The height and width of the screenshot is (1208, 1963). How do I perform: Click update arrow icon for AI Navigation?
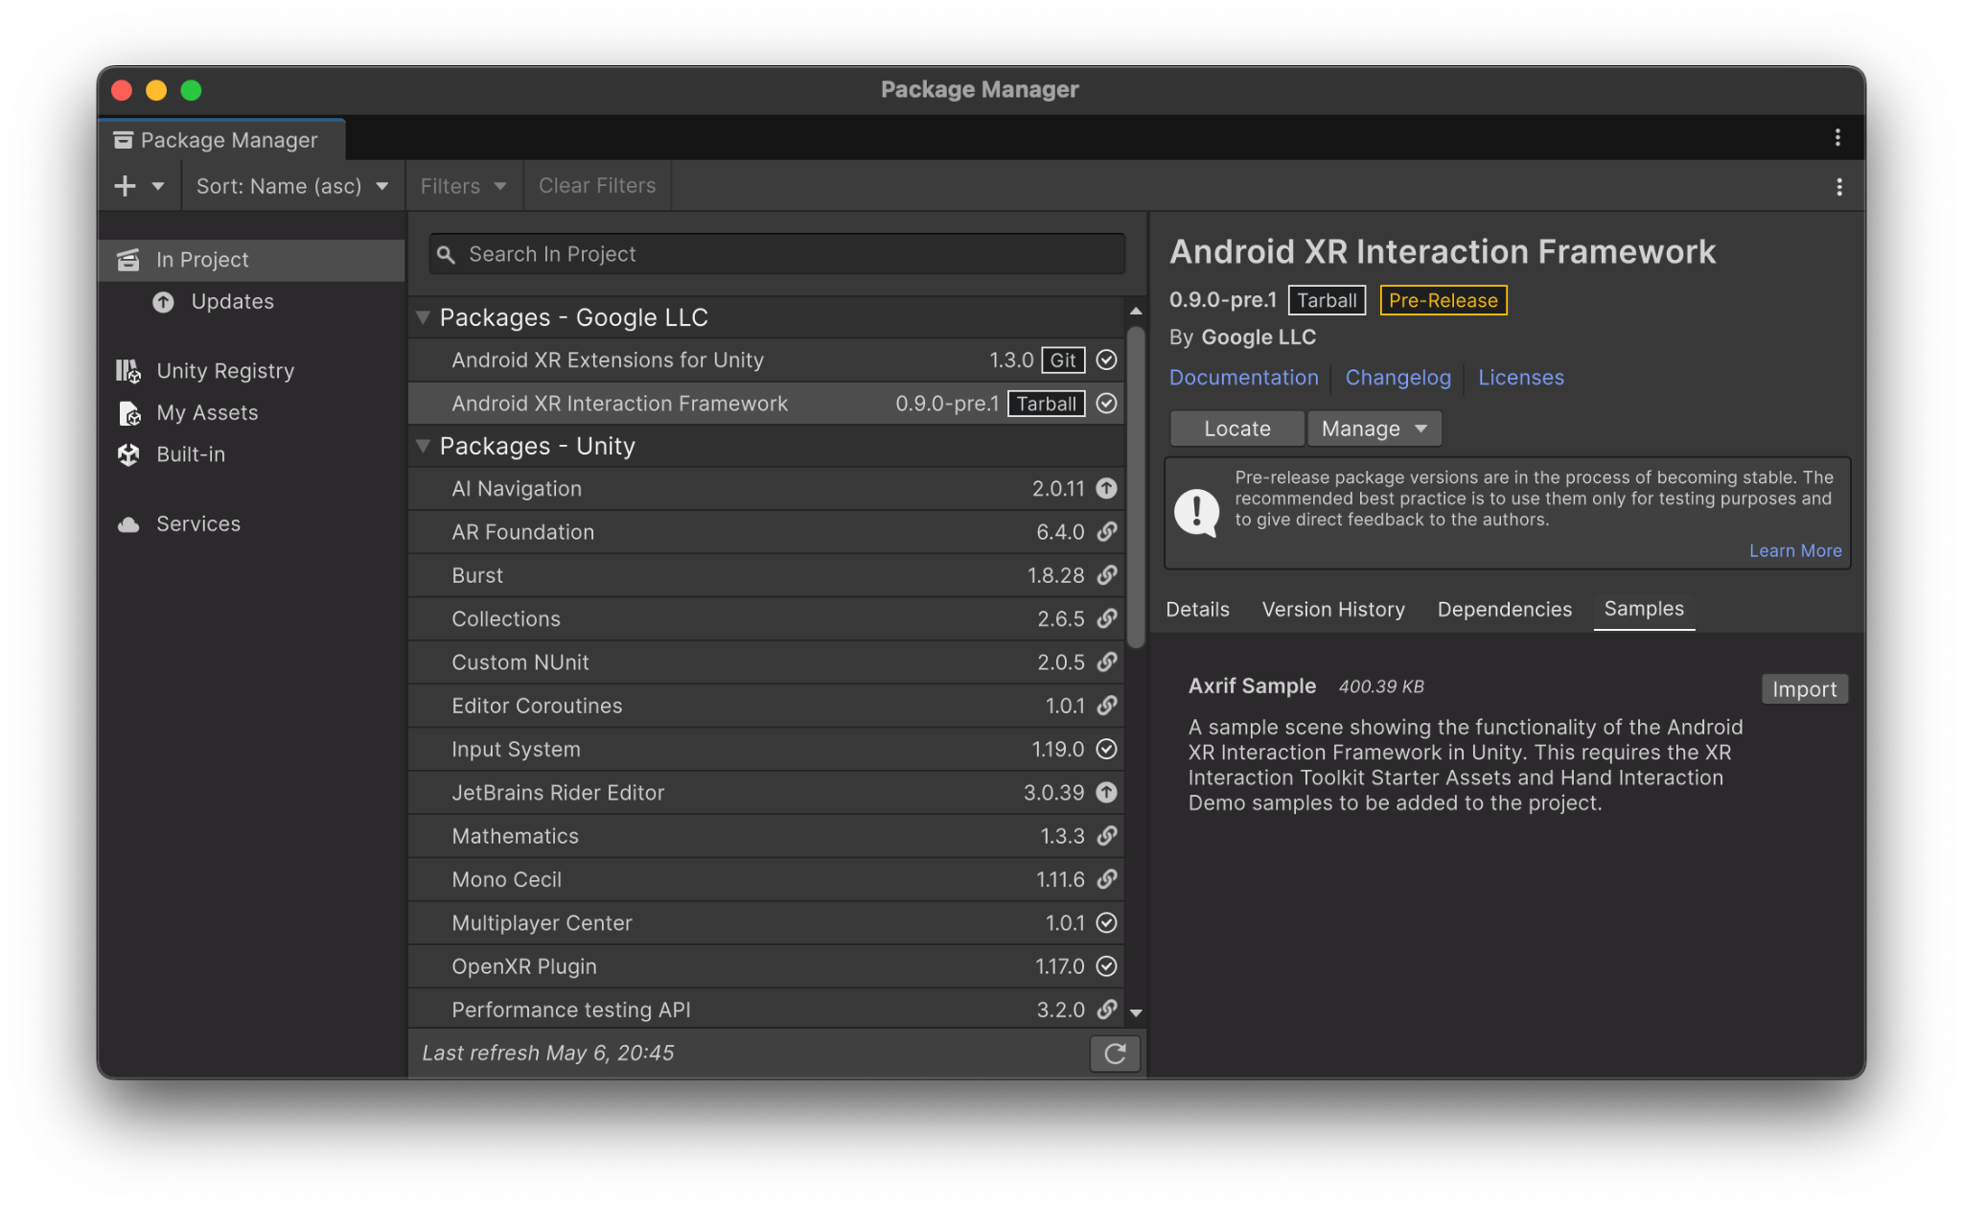coord(1106,489)
